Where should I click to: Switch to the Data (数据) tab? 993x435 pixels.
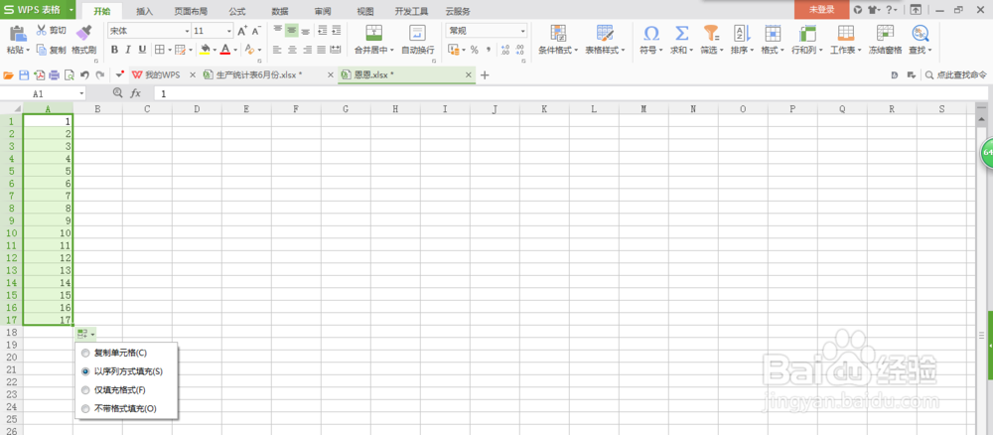(x=280, y=11)
